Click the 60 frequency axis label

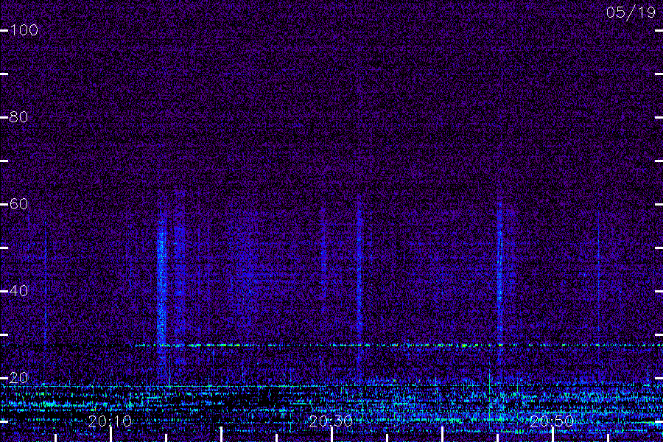(x=18, y=204)
